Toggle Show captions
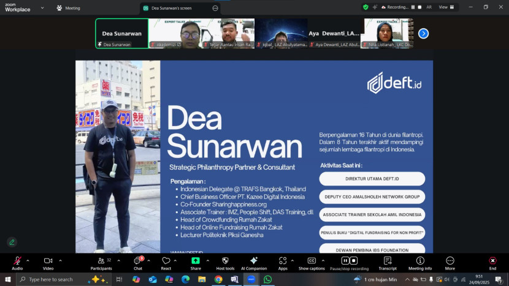This screenshot has width=509, height=286. [312, 262]
